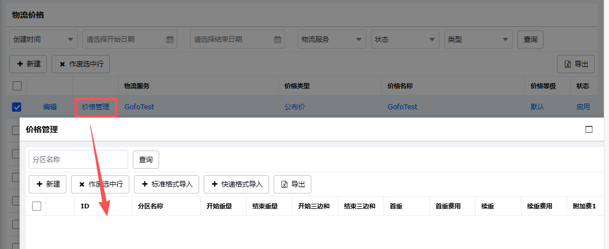Uncheck the GofoTest row checkbox
609x249 pixels.
coord(17,107)
